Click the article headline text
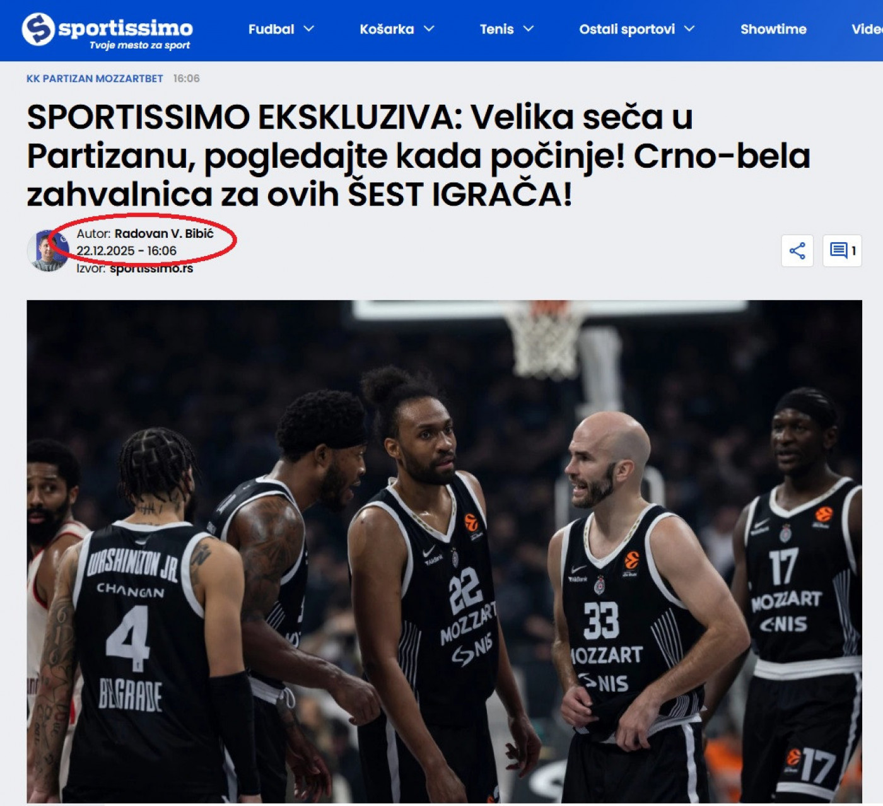The height and width of the screenshot is (806, 883). (418, 155)
